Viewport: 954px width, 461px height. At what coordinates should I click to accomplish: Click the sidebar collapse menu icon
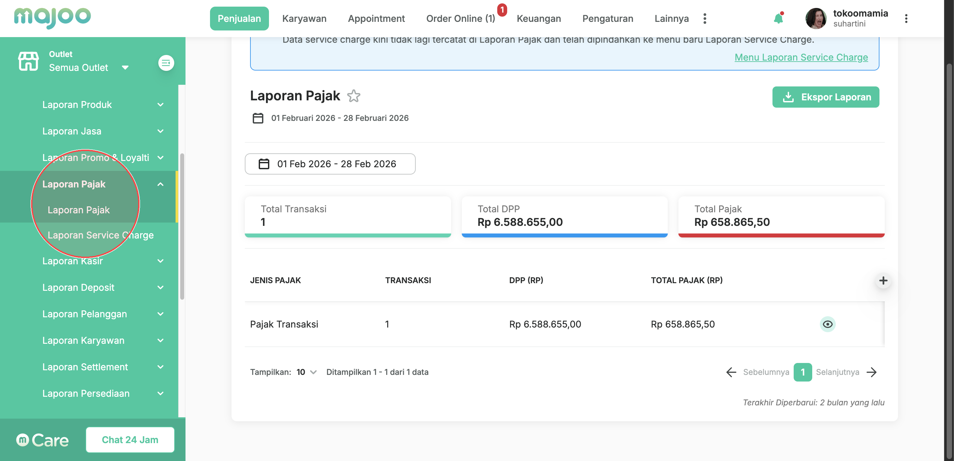(x=166, y=63)
